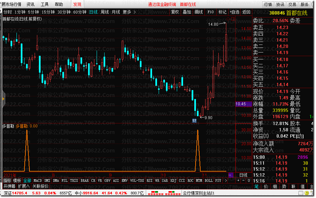This screenshot has height=198, width=316.
Task: Apply the KDJ indicator
Action: pos(173,181)
